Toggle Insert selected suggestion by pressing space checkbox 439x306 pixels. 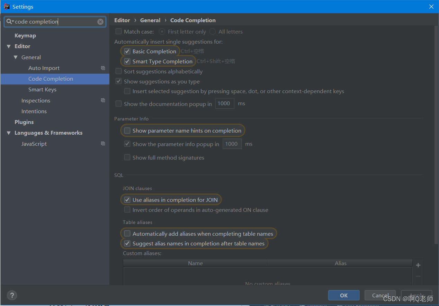click(127, 91)
